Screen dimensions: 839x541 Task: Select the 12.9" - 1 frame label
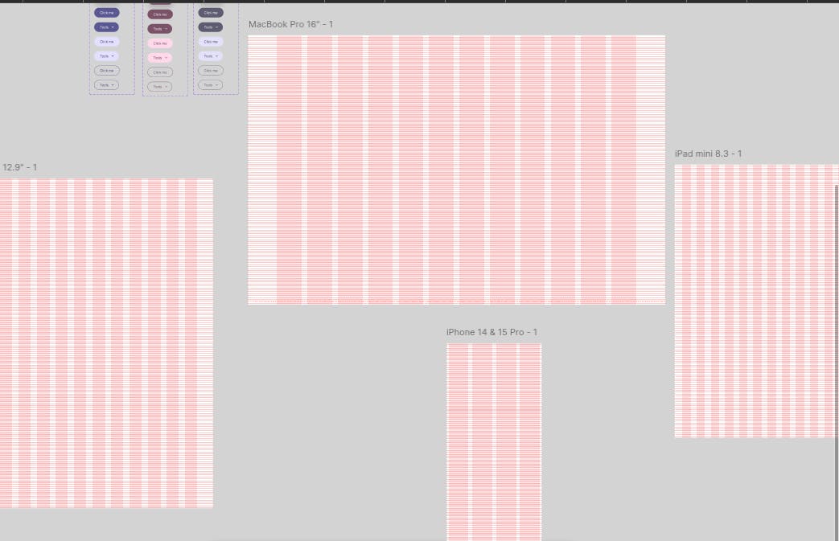pos(19,166)
